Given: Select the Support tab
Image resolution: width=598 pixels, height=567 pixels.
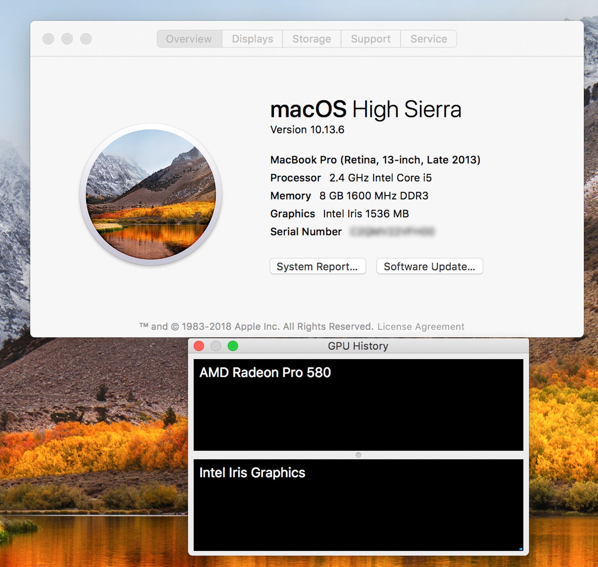Looking at the screenshot, I should pos(370,38).
